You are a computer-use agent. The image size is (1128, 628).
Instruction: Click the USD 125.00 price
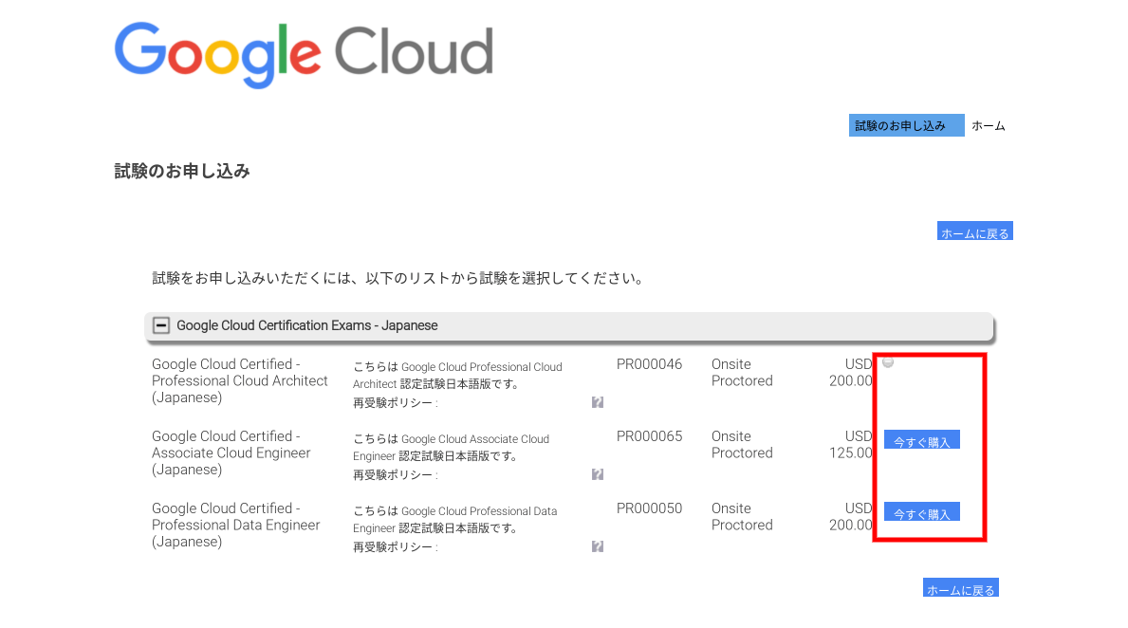click(850, 445)
